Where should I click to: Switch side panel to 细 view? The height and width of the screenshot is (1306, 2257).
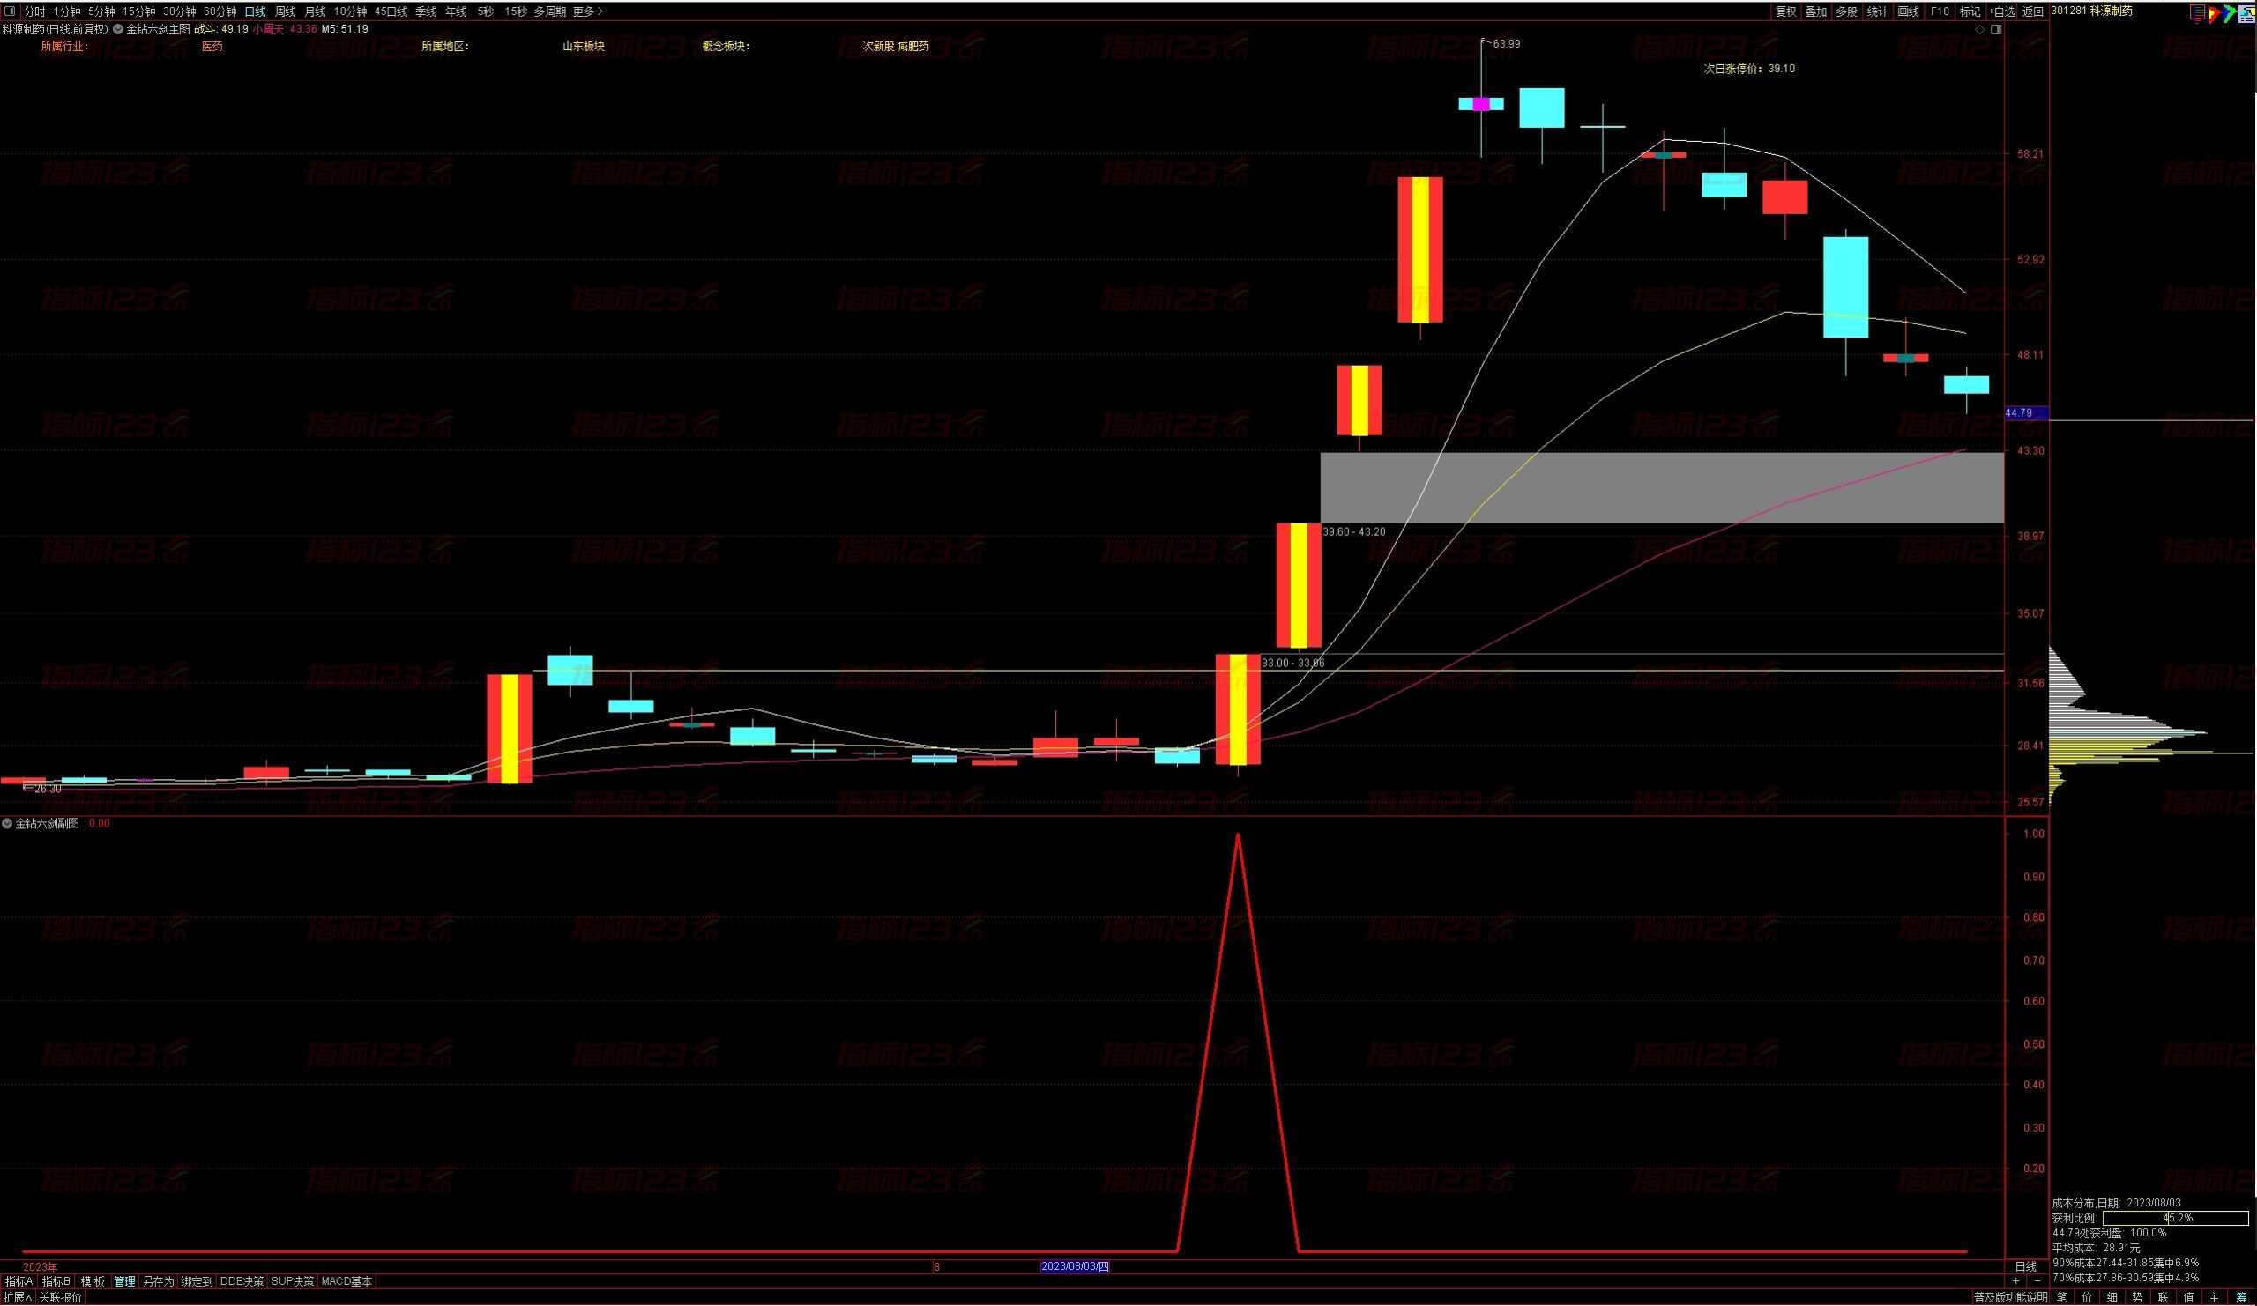click(2112, 1297)
